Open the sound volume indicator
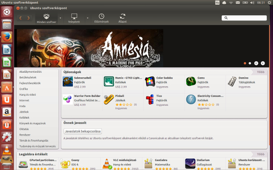Viewport: 273px width, 170px height. 252,3
